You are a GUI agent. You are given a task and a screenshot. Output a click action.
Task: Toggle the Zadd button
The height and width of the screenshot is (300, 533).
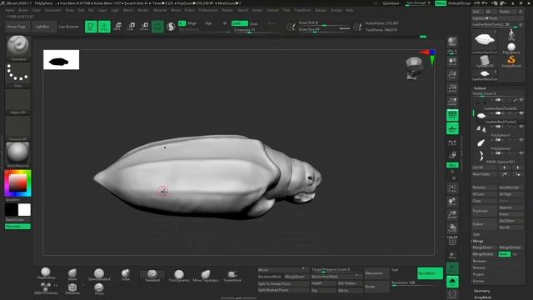240,23
